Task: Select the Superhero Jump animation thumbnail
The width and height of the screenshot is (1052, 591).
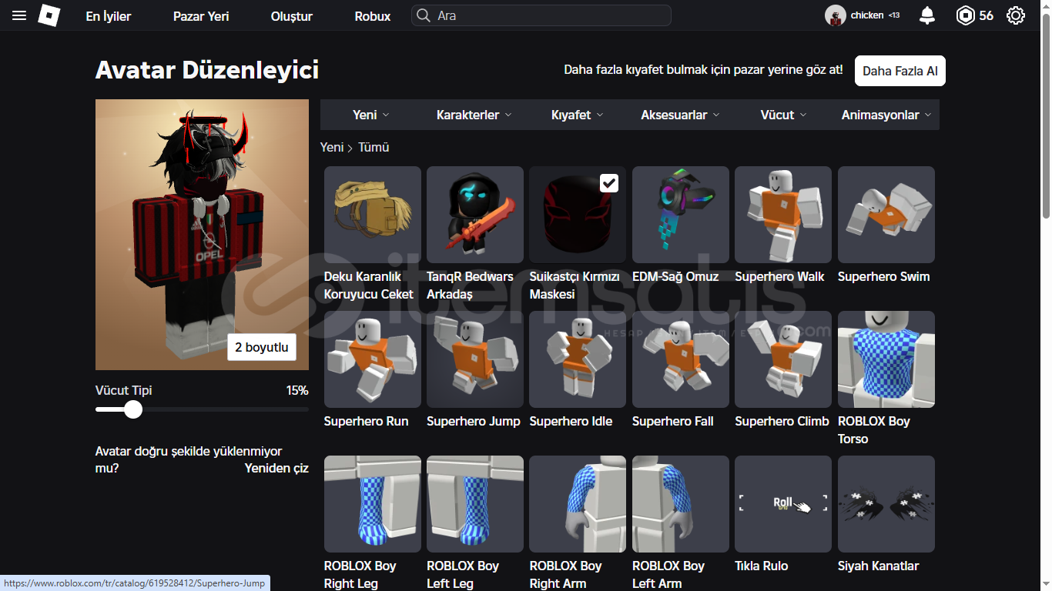Action: 475,359
